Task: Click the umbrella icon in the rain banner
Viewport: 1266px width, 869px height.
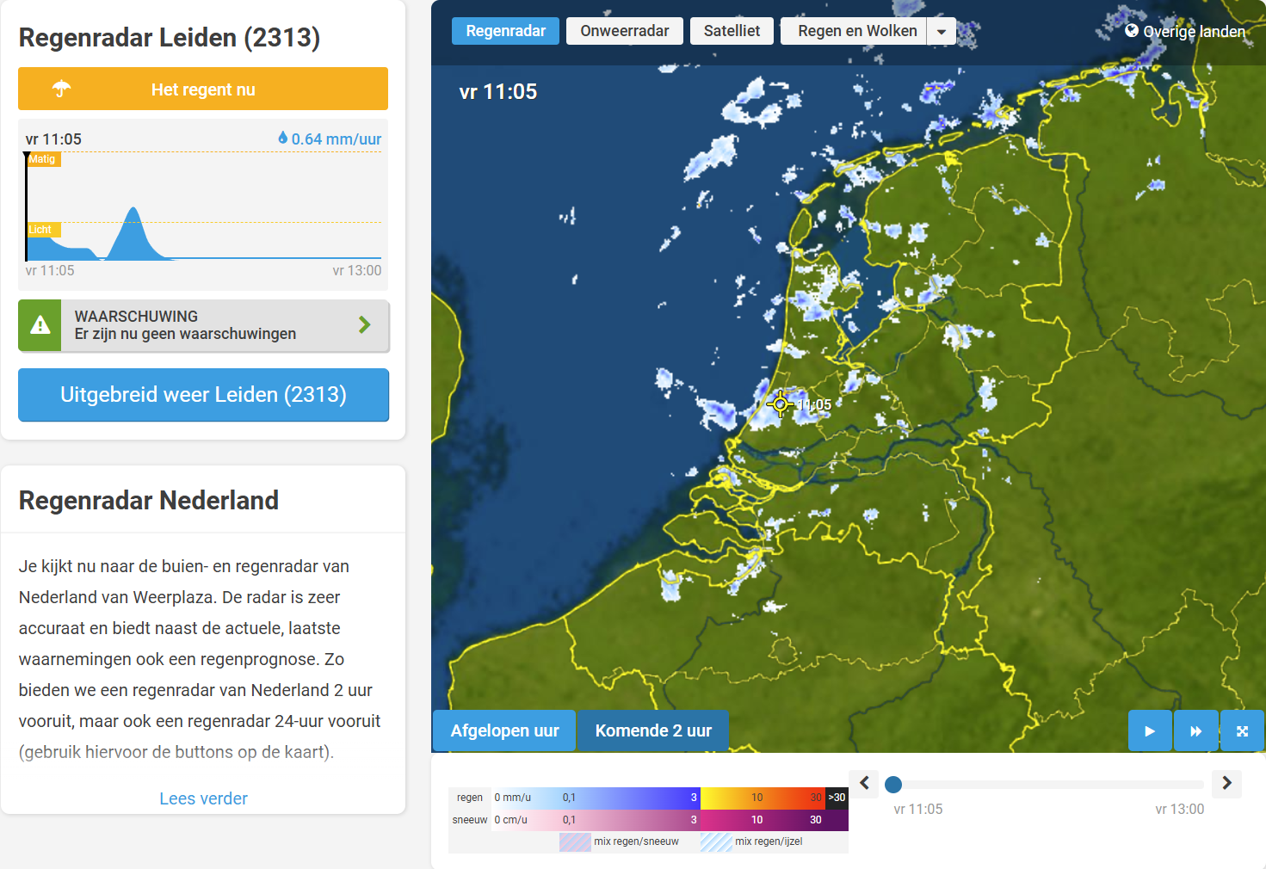Action: click(61, 89)
